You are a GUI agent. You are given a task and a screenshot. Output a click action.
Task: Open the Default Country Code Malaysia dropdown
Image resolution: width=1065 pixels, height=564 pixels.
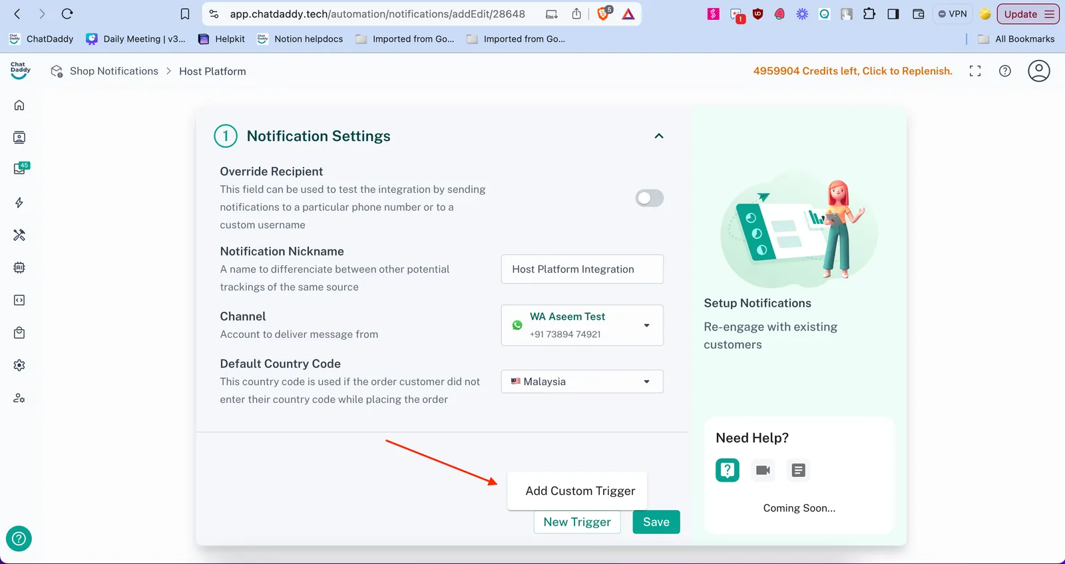pos(582,382)
